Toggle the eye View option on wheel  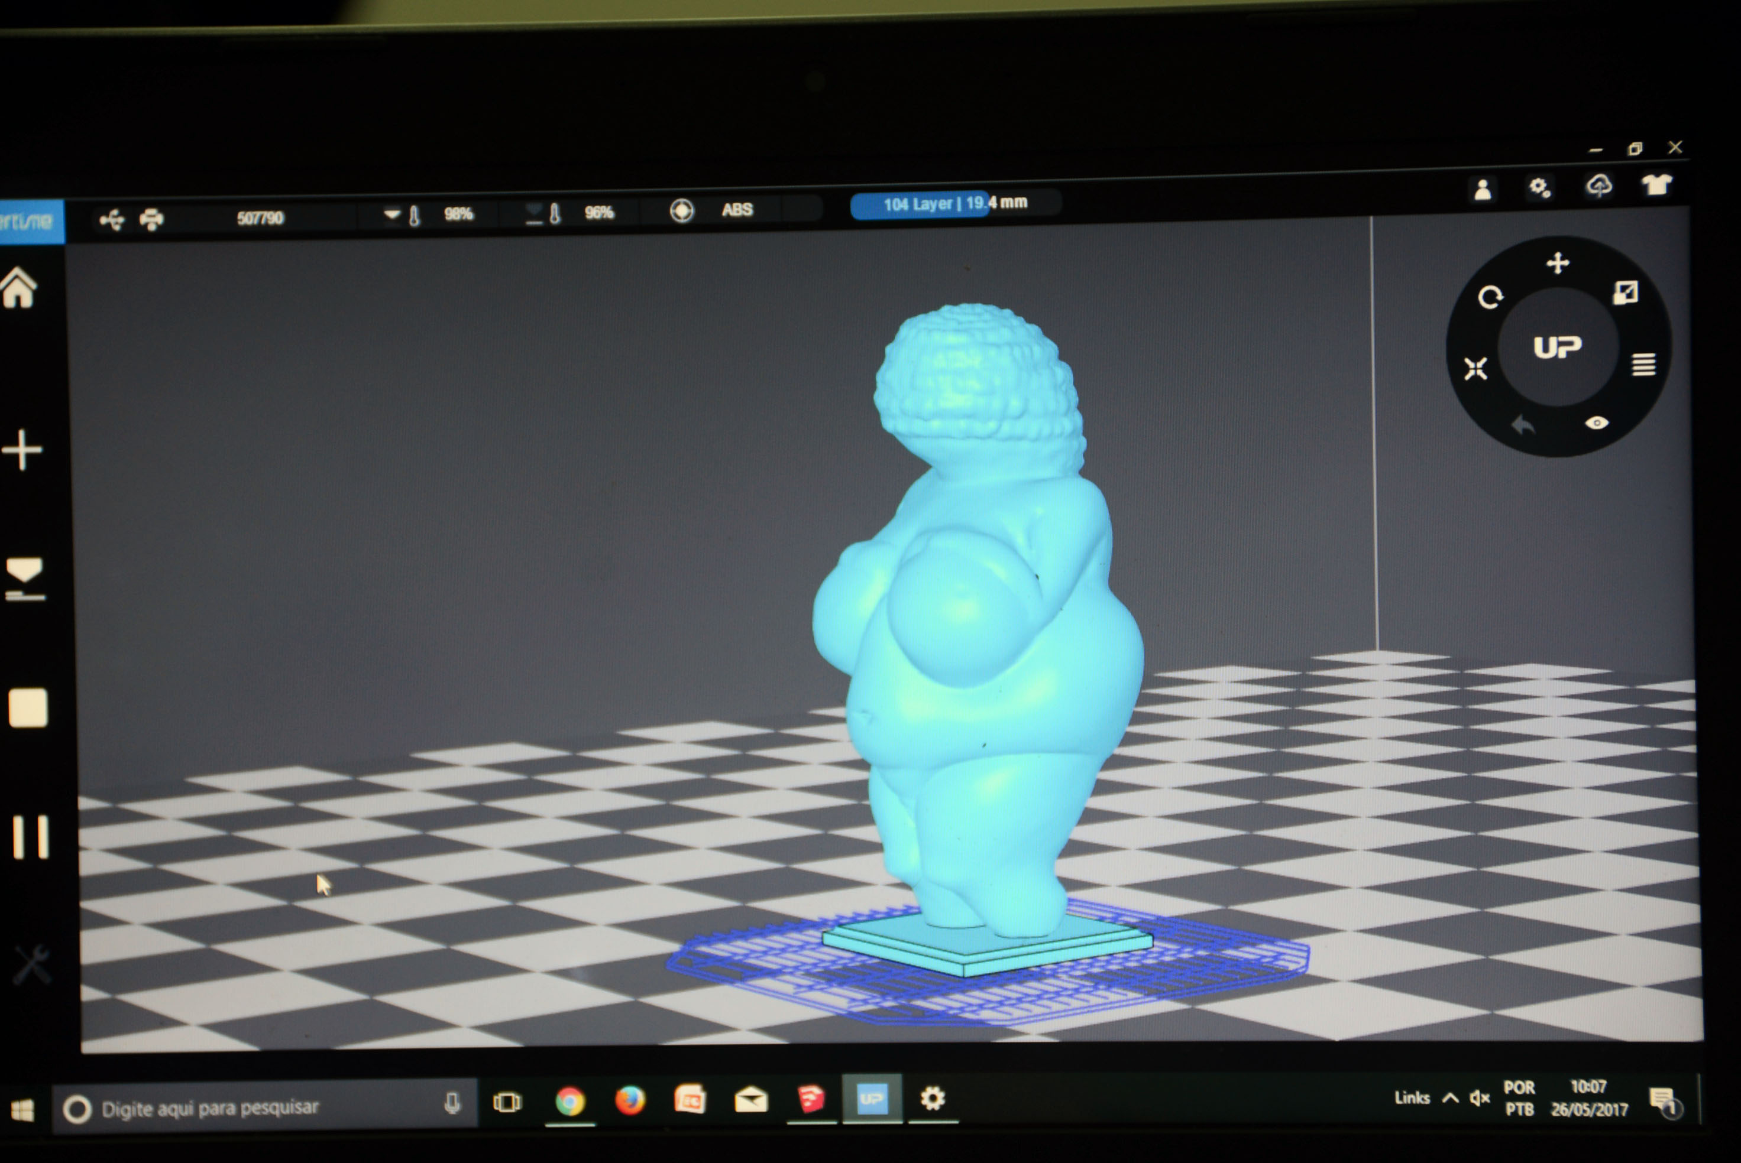coord(1596,423)
